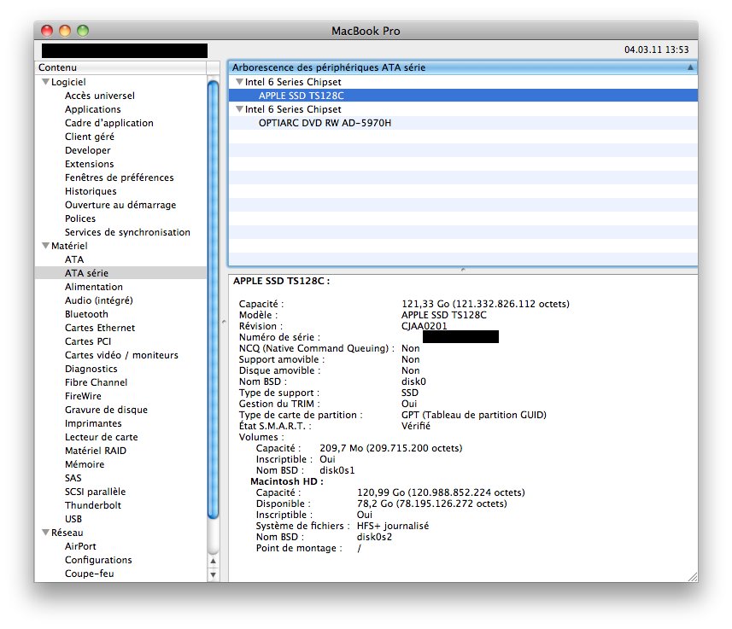Screen dimensions: 732x629
Task: Show Cartes vidéo / moniteurs details
Action: tap(121, 355)
